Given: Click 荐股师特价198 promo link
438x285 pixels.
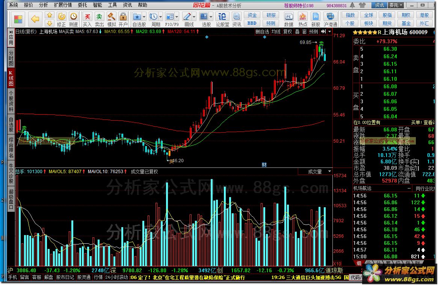Looking at the screenshot, I should (x=299, y=5).
